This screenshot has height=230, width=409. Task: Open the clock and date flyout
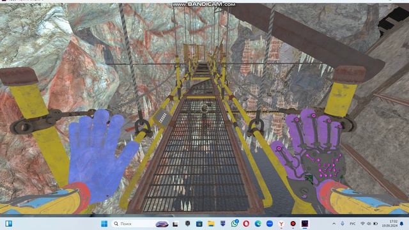tap(390, 224)
